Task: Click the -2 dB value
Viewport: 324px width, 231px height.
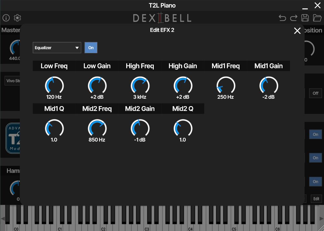Action: [268, 97]
